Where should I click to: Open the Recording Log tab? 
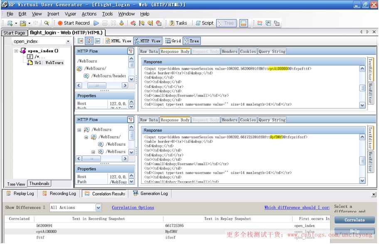(59, 193)
